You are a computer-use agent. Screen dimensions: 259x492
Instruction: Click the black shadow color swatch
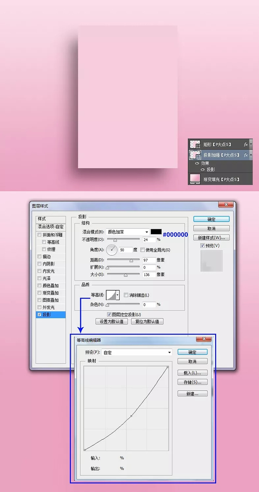click(x=156, y=232)
